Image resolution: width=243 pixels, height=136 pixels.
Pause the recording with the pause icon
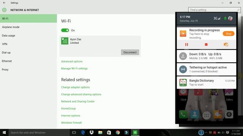click(186, 45)
